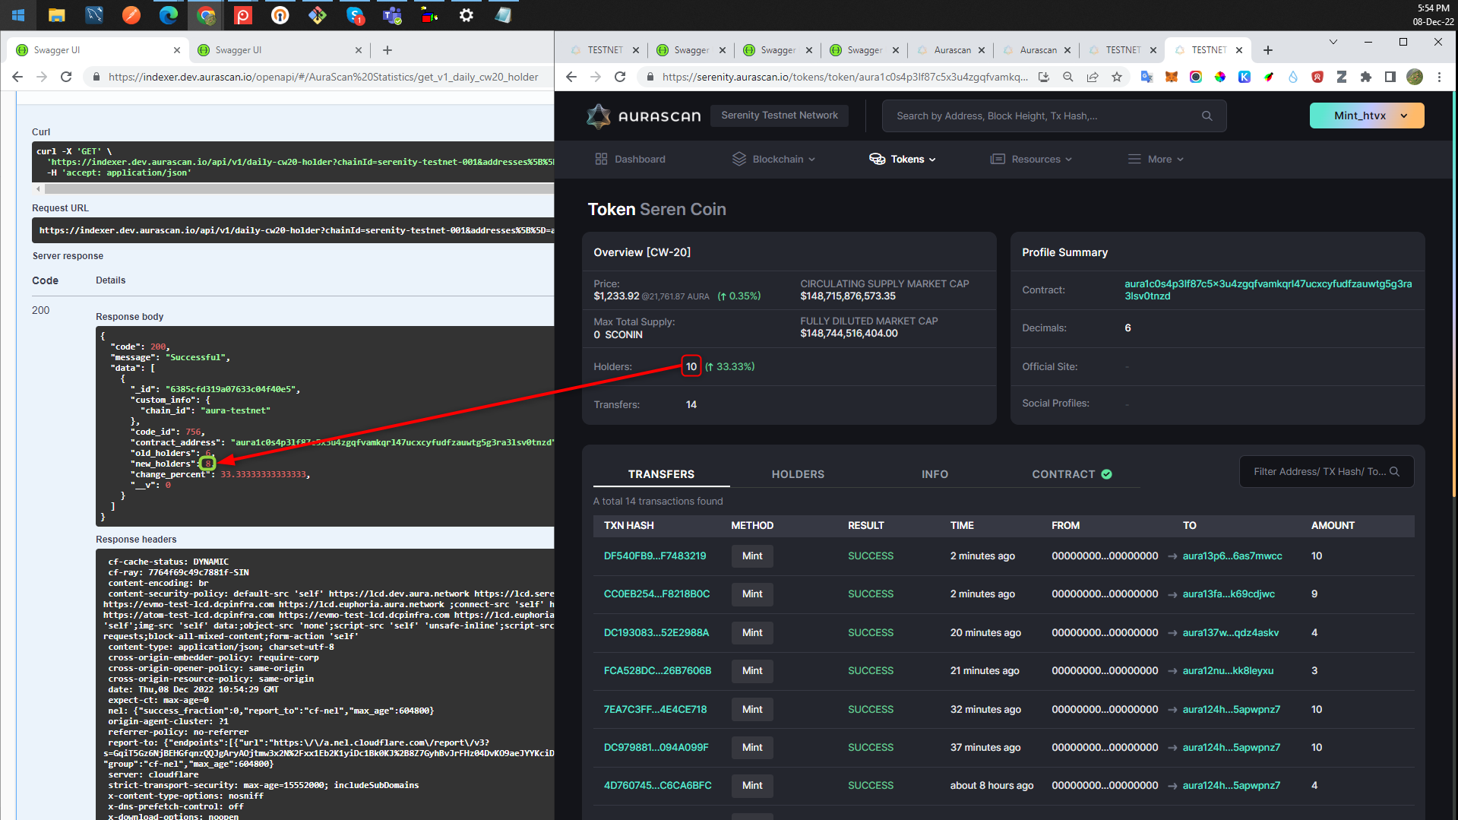Open the tab search chevron in Chrome

(x=1333, y=42)
